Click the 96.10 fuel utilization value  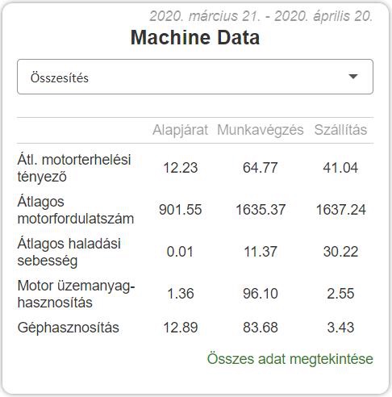[261, 294]
